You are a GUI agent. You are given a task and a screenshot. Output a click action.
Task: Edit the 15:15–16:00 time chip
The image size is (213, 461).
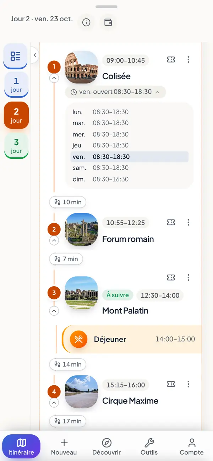[126, 385]
